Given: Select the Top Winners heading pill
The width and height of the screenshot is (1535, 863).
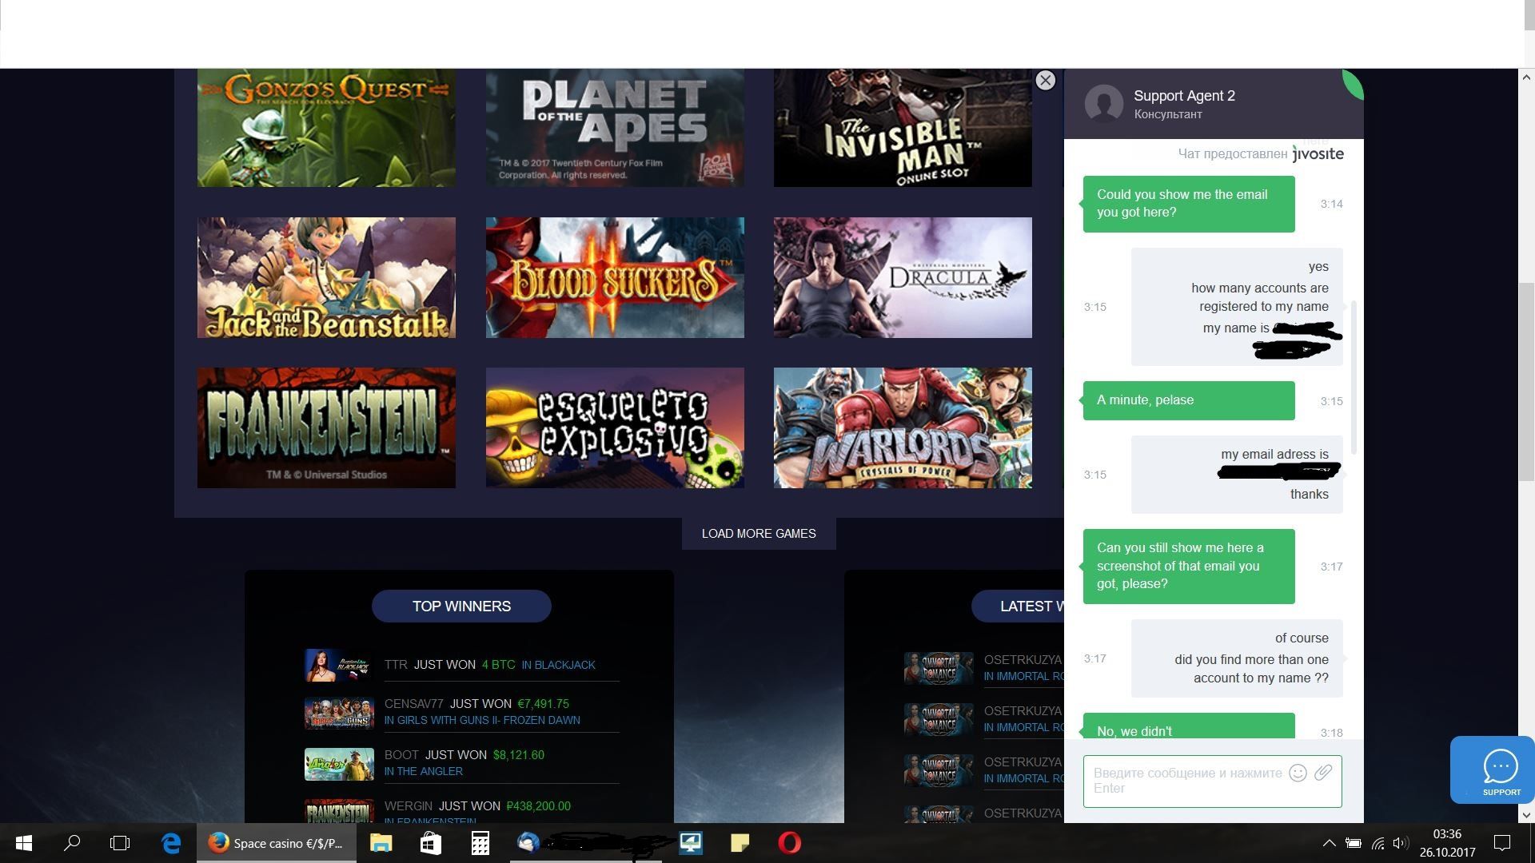Looking at the screenshot, I should 461,606.
